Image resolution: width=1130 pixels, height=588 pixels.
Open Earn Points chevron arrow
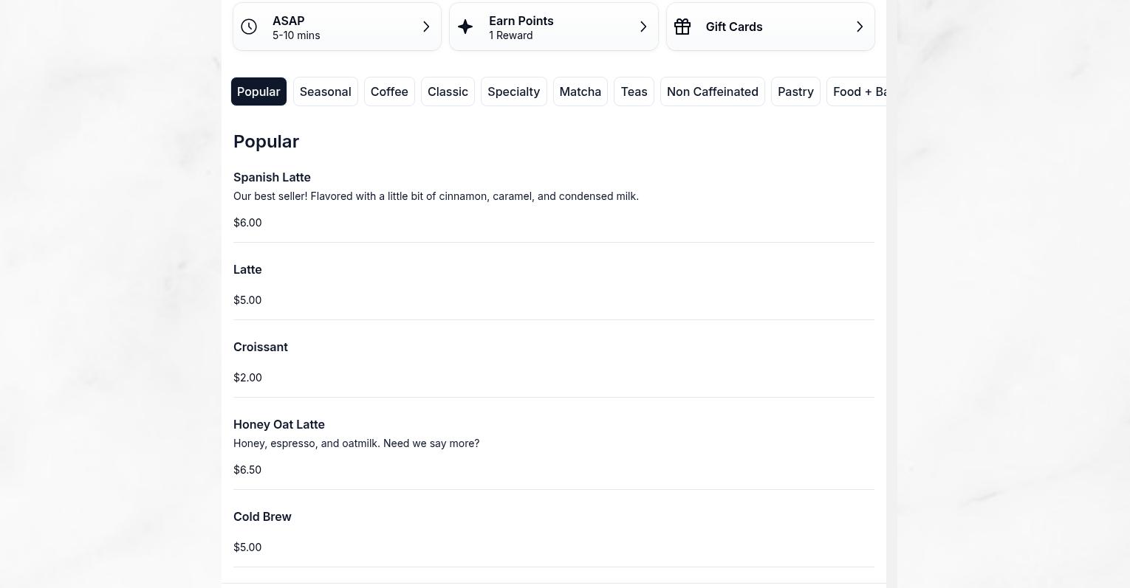point(643,27)
